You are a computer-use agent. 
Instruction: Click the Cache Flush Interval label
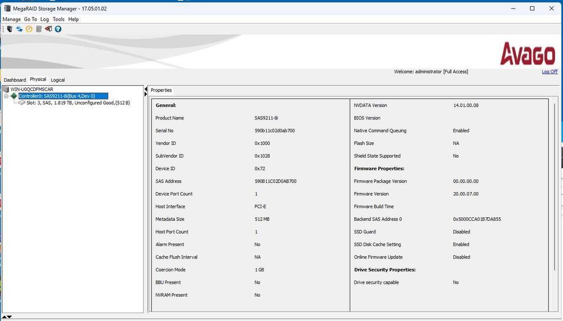176,257
